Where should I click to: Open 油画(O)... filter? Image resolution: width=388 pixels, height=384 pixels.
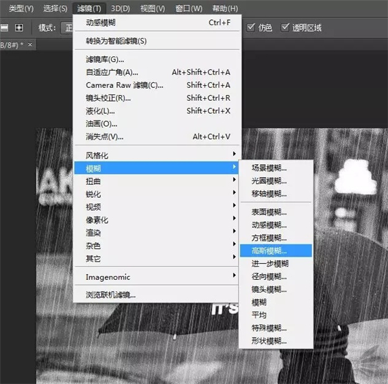[x=157, y=123]
